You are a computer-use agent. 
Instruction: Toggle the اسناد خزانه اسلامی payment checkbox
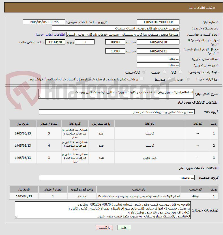141,79
